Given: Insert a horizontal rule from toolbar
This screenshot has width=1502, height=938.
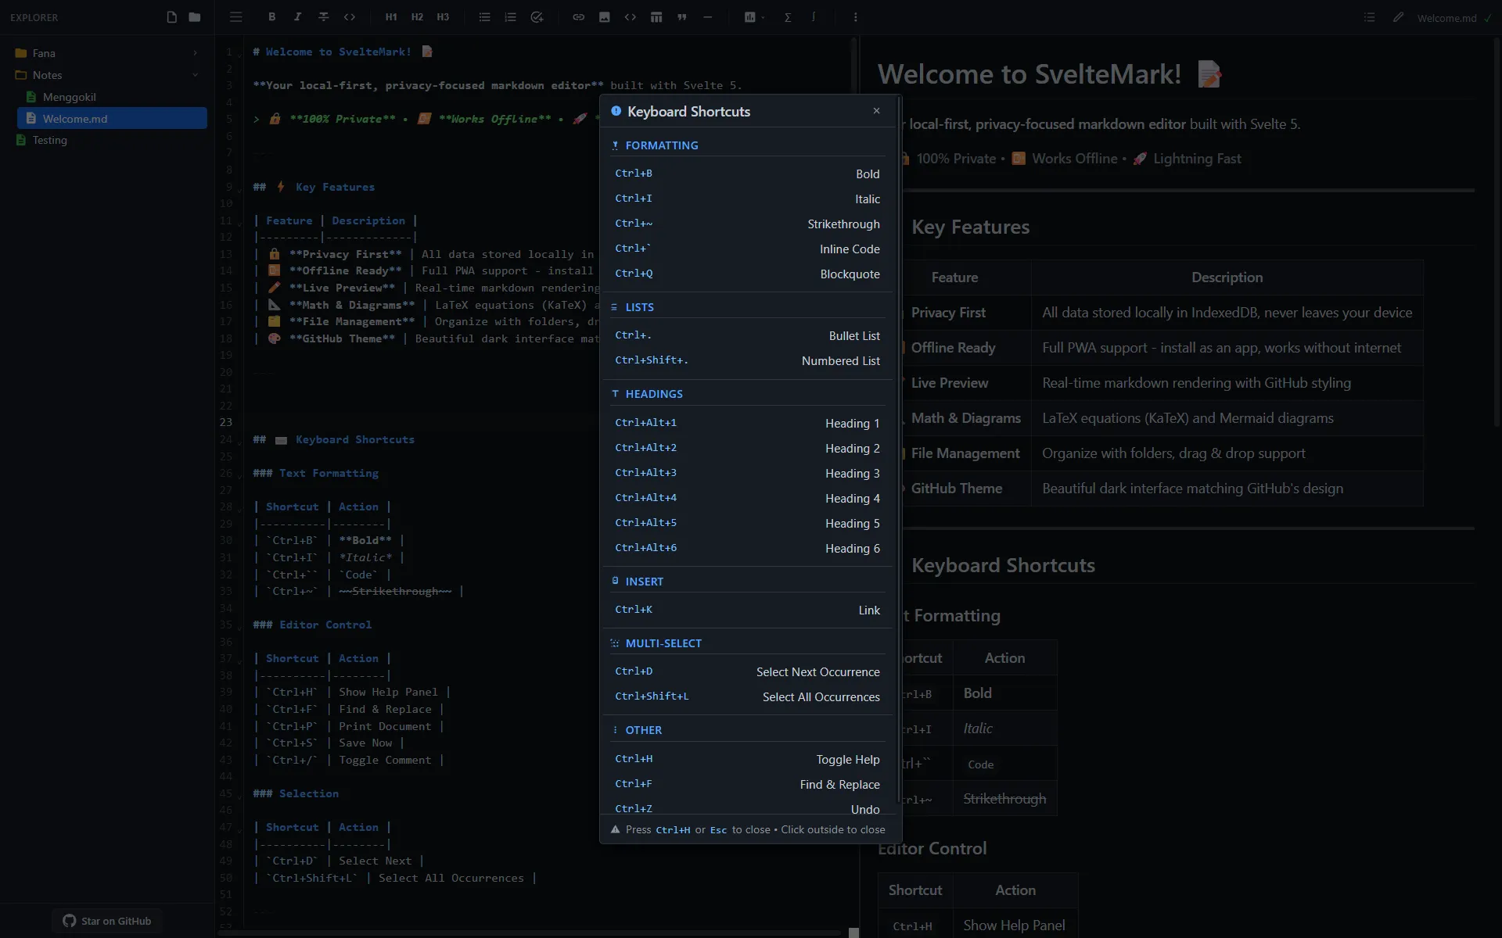Looking at the screenshot, I should tap(708, 17).
